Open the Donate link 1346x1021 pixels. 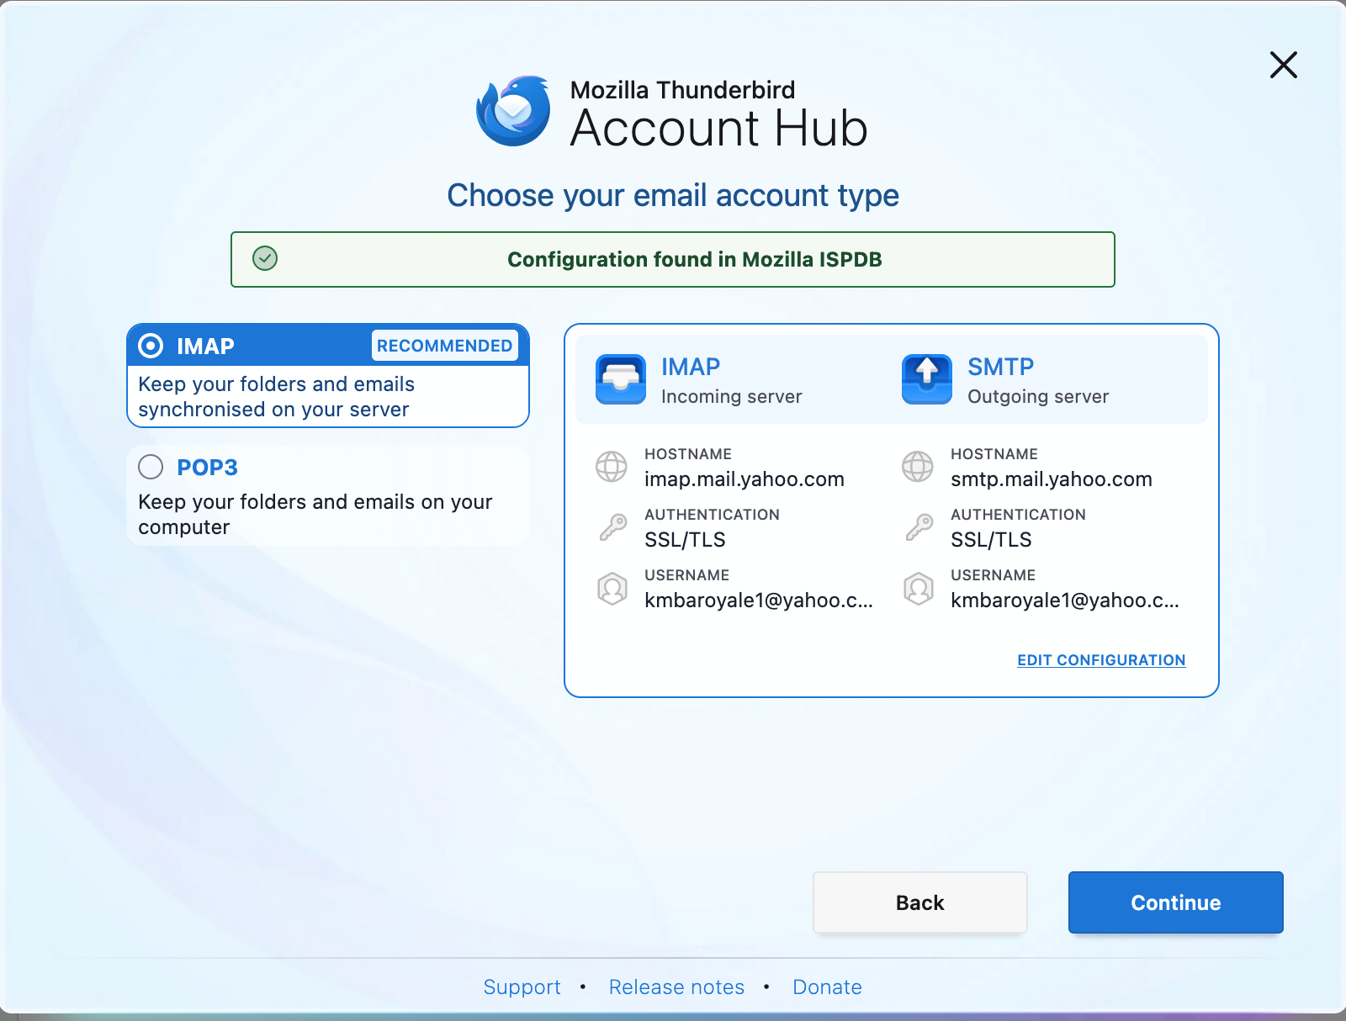827,987
